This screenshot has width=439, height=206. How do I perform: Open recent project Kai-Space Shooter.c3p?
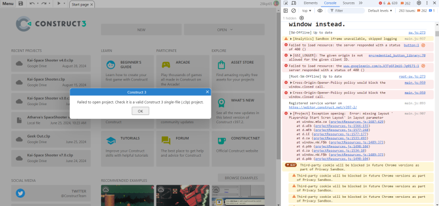click(x=51, y=82)
